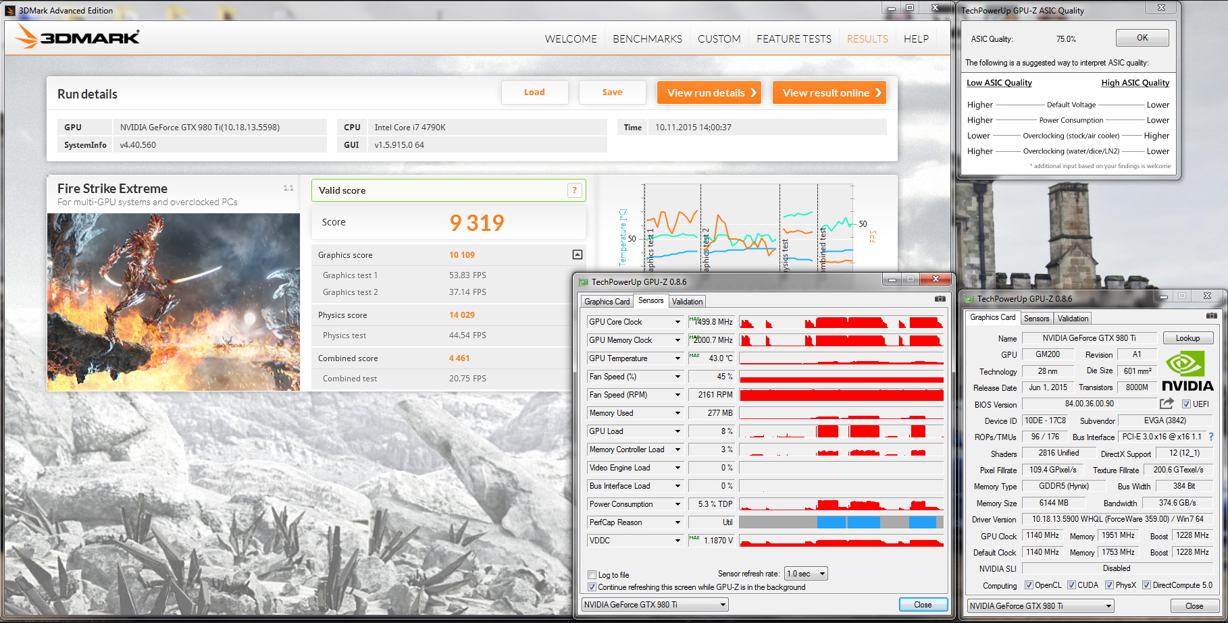
Task: Open the PerfCap Reason sensor dropdown
Action: (677, 522)
